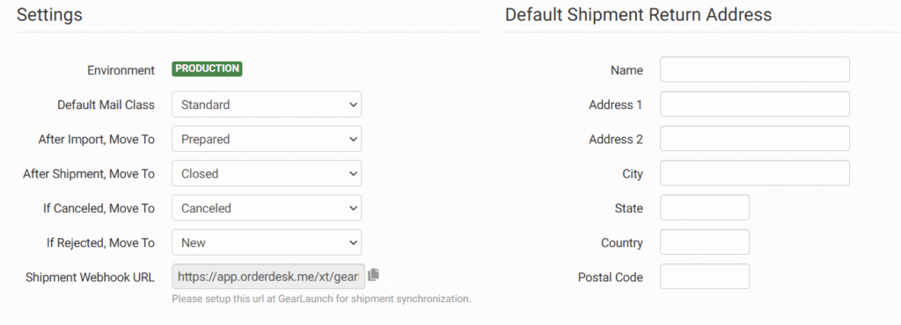The height and width of the screenshot is (325, 901).
Task: Open the If Rejected, Move To dropdown
Action: [267, 242]
